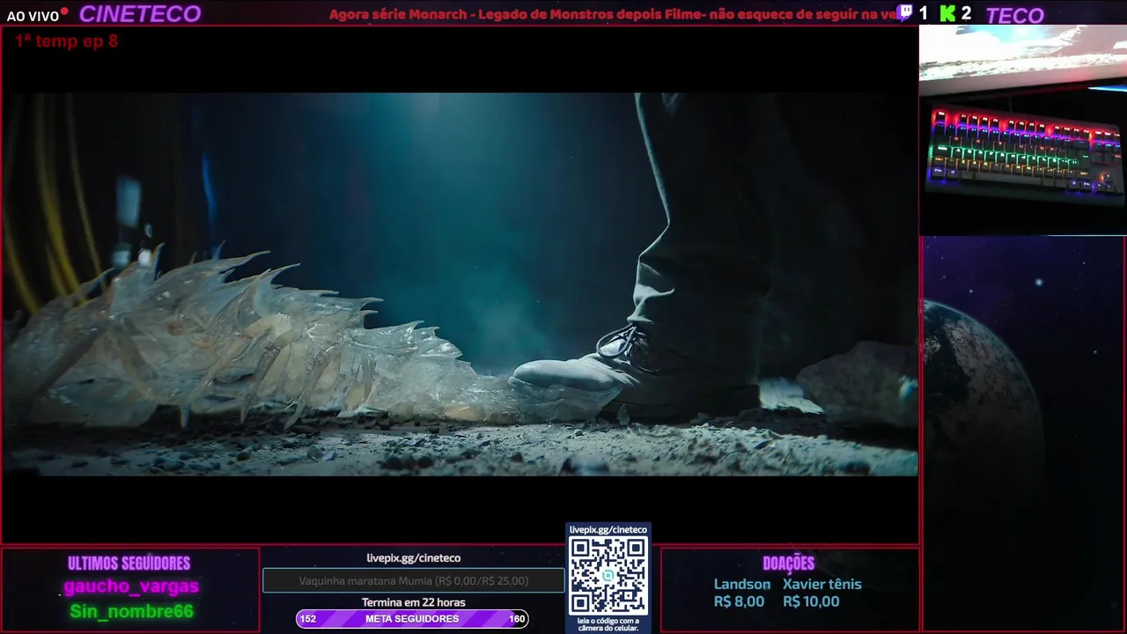This screenshot has height=634, width=1127.
Task: Click the 'Termina em 22 horas' text
Action: click(x=414, y=602)
